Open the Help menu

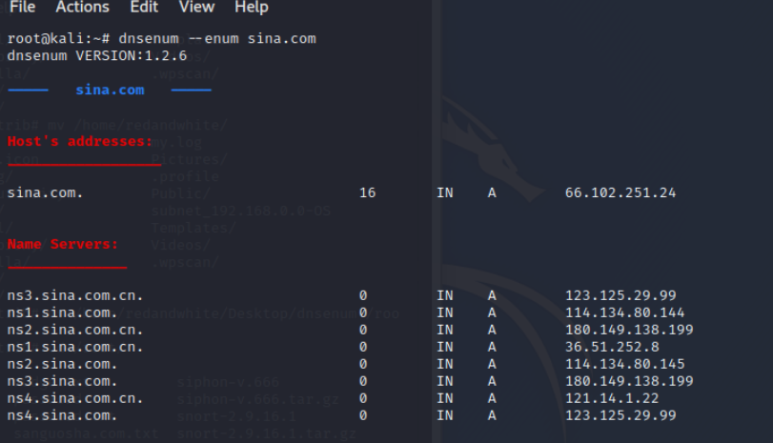252,7
